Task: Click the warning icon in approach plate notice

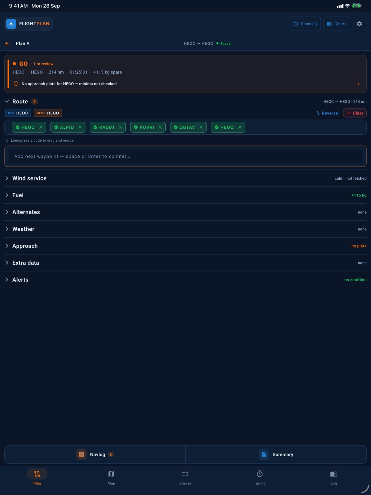Action: (x=16, y=84)
